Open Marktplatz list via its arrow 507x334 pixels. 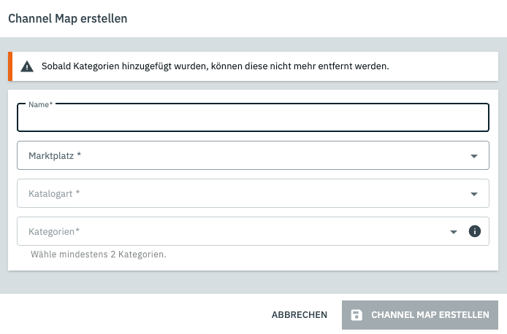pyautogui.click(x=474, y=155)
